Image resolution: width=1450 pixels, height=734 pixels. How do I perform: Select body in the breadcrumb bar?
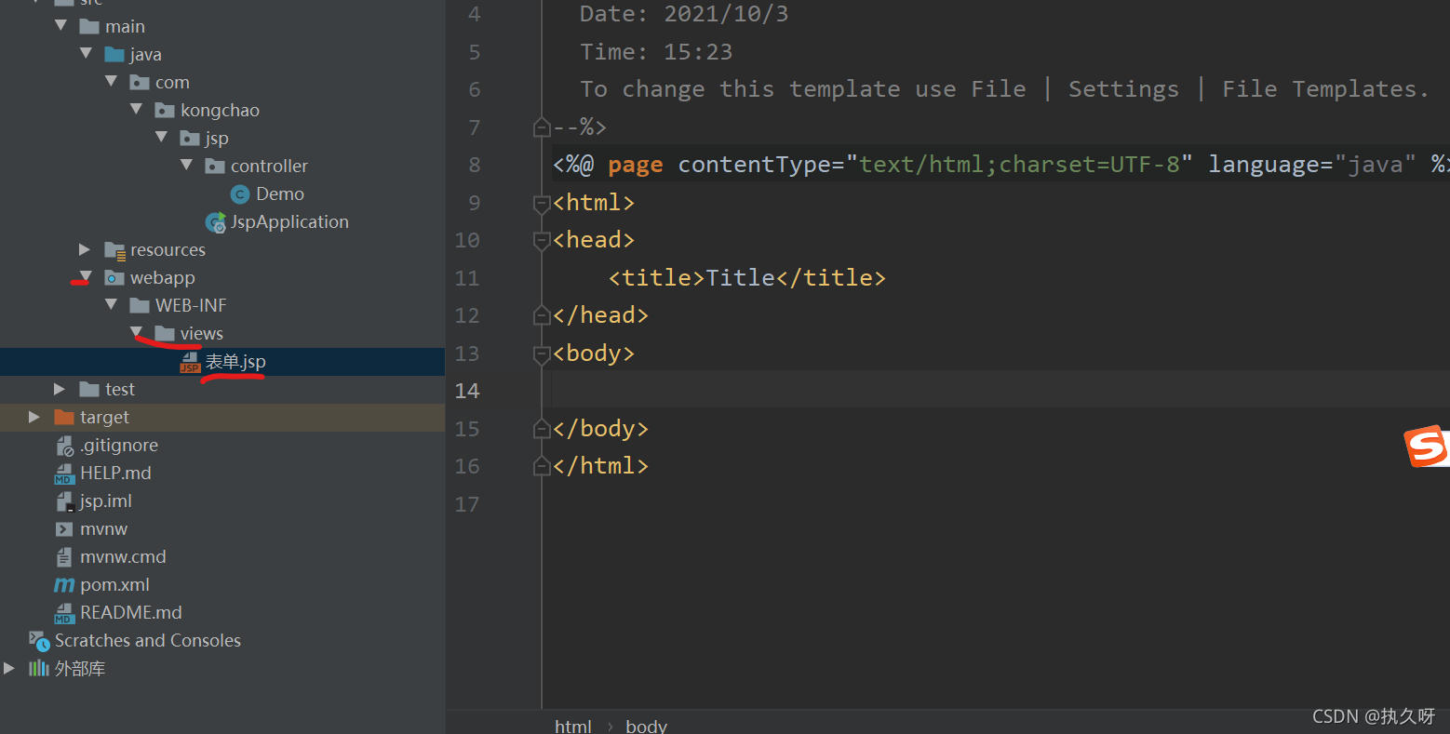click(x=646, y=726)
